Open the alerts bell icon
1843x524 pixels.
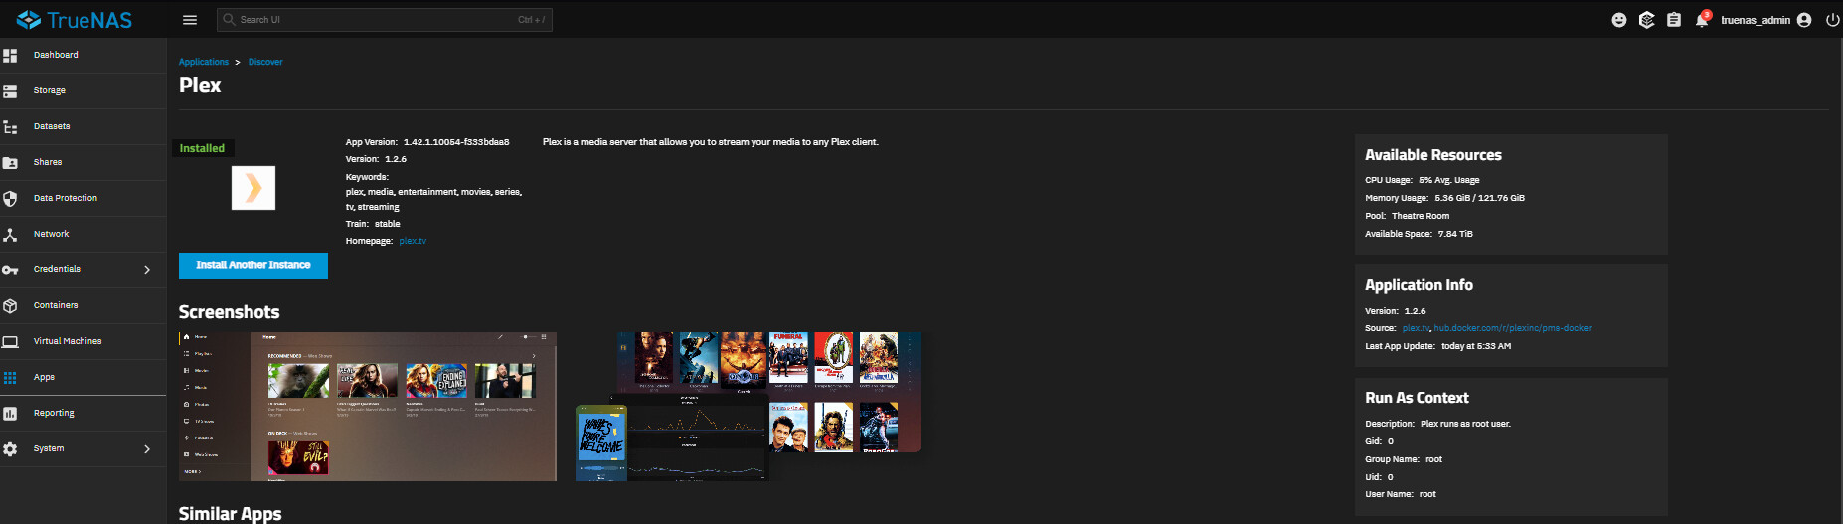pyautogui.click(x=1702, y=20)
